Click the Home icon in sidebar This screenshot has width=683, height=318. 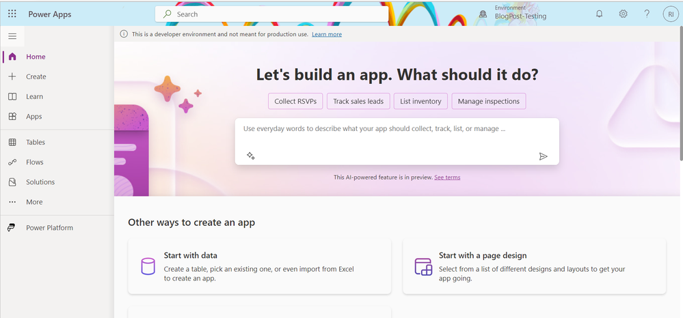(12, 57)
